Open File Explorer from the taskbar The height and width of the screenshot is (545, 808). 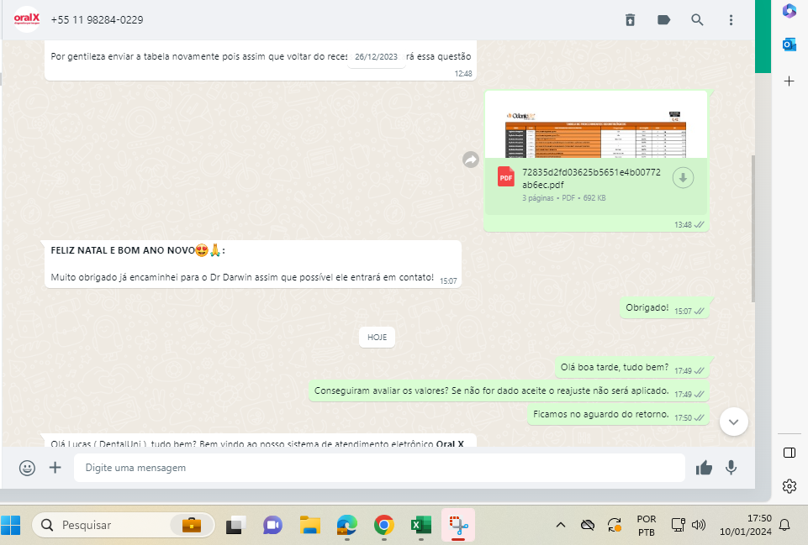(x=310, y=525)
